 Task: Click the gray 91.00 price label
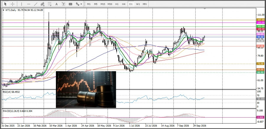pyautogui.click(x=260, y=41)
